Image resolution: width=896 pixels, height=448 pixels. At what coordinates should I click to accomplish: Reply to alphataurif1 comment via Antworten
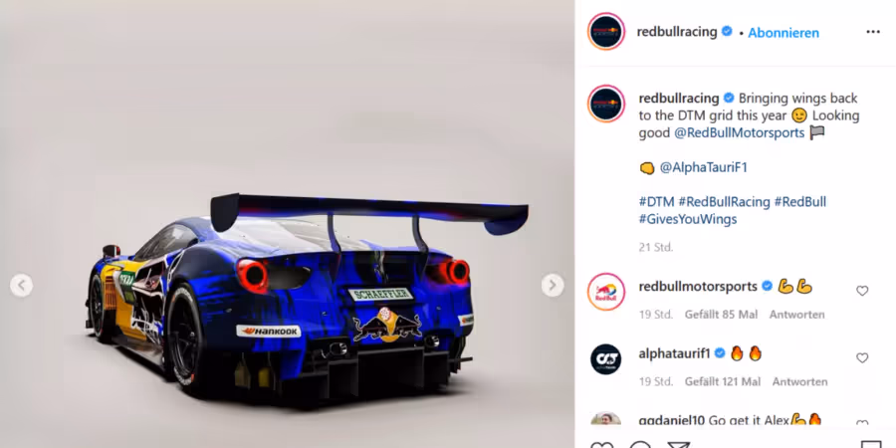click(800, 381)
